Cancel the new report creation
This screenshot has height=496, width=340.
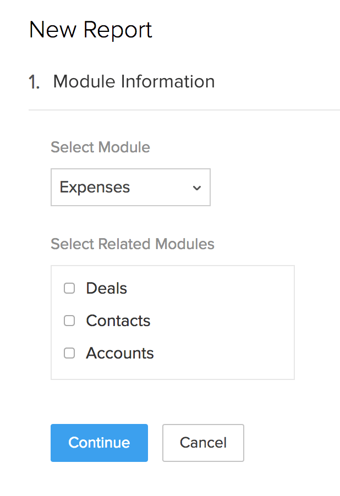pos(203,443)
